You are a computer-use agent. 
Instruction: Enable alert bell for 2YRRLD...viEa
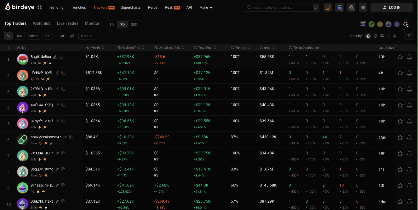tap(410, 89)
